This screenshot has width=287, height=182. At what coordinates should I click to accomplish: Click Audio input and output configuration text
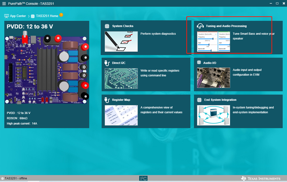[247, 72]
